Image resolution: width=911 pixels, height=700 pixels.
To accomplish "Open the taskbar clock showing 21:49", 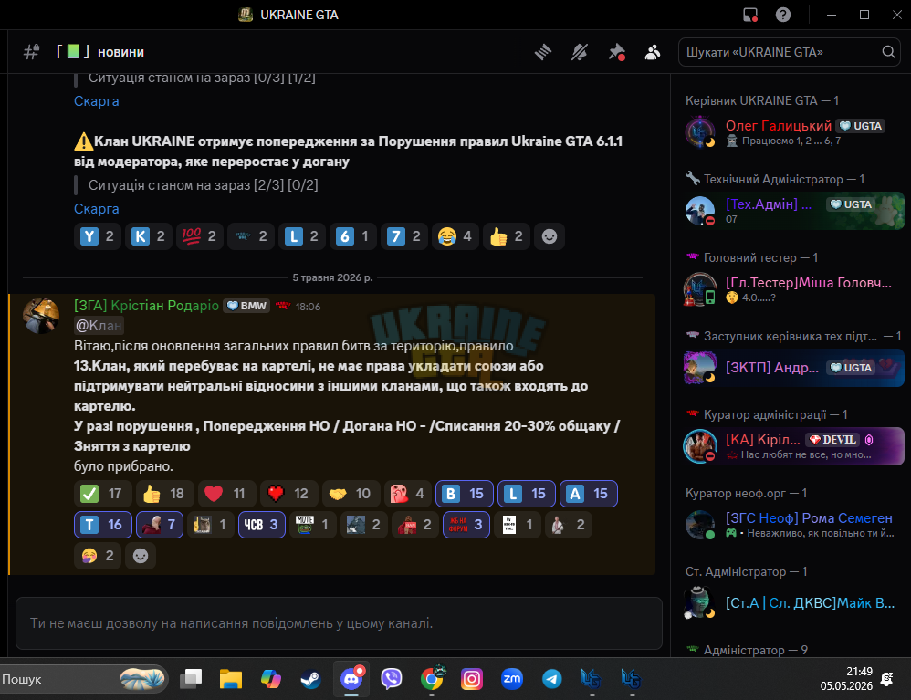I will [x=846, y=678].
